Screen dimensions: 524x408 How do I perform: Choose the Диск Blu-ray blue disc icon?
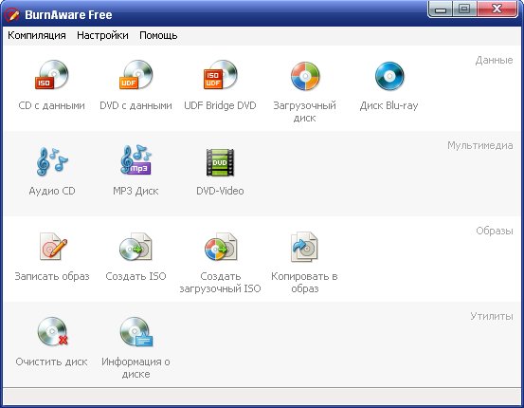[x=389, y=76]
